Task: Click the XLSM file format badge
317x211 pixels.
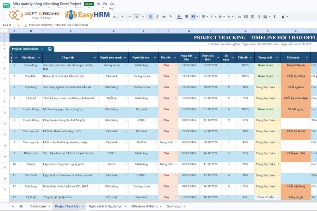Action: point(89,4)
